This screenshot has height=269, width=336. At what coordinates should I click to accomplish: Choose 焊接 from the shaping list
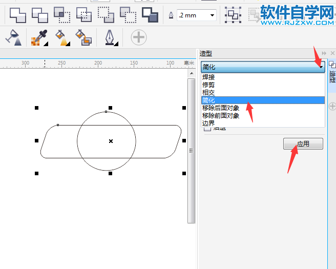(x=208, y=77)
